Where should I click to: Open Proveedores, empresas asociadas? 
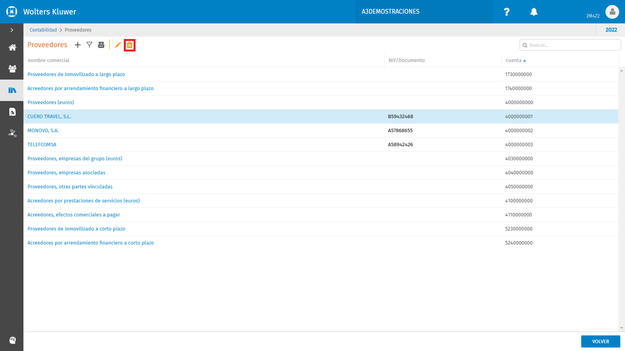coord(66,173)
